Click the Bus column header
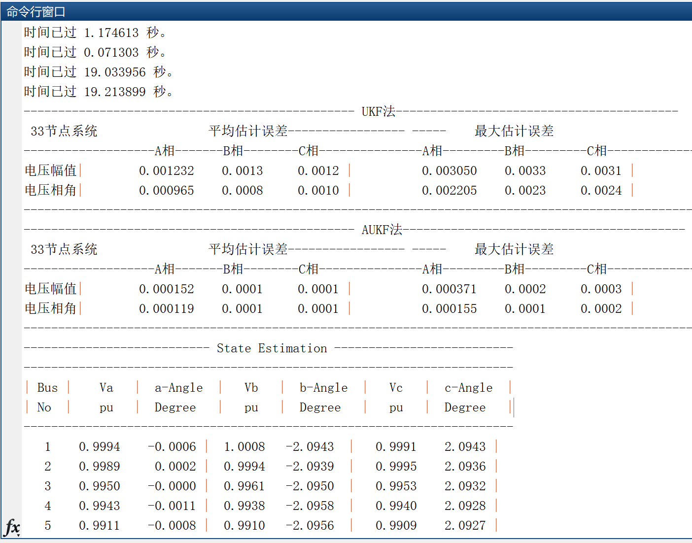 tap(47, 388)
